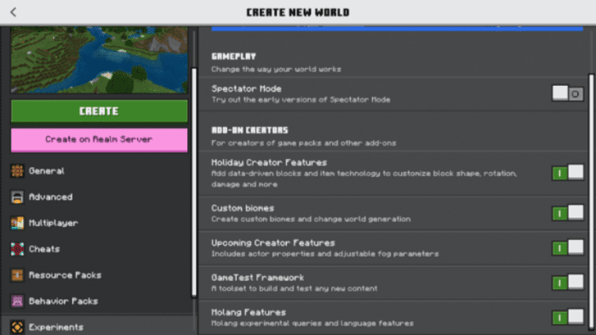This screenshot has height=335, width=596.
Task: Open General settings icon
Action: click(x=17, y=171)
